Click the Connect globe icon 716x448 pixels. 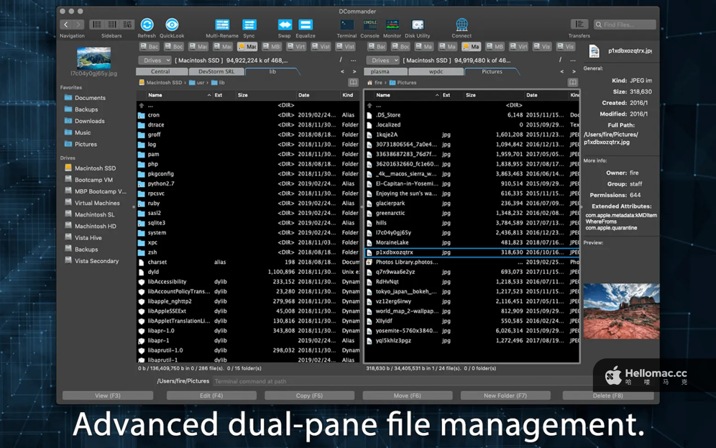pyautogui.click(x=461, y=25)
